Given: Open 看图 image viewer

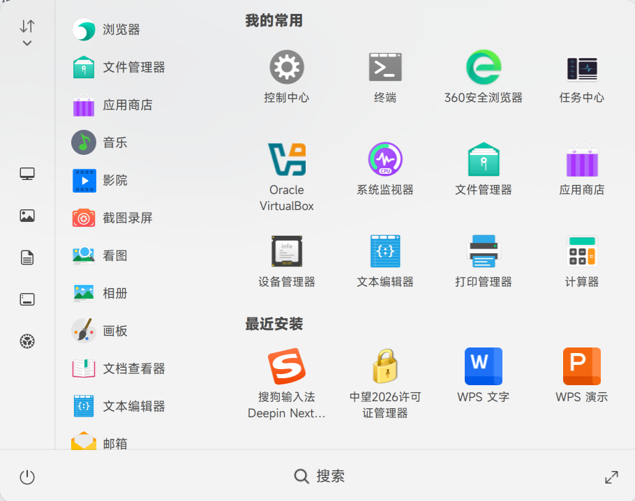Looking at the screenshot, I should tap(100, 255).
